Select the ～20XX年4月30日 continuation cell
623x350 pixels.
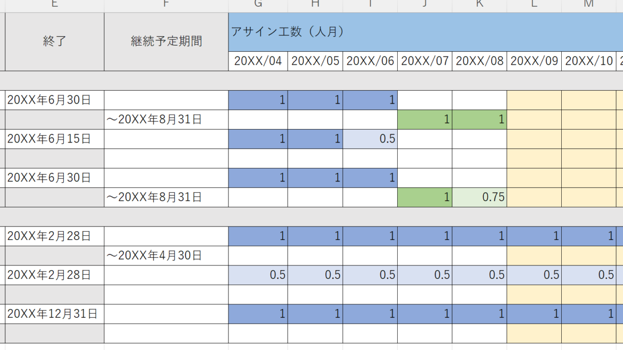[166, 256]
